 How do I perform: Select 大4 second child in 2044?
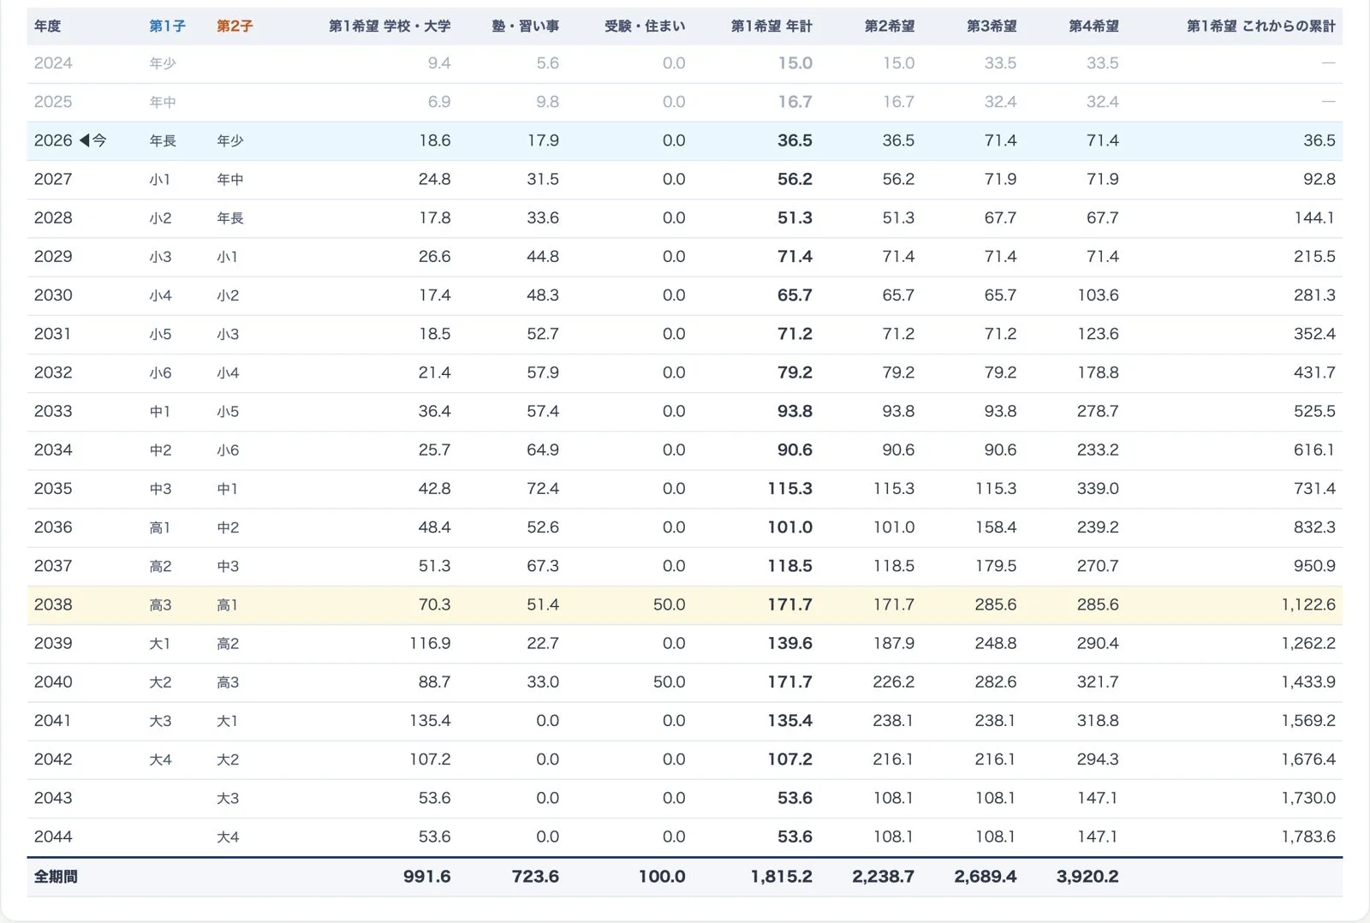coord(228,837)
